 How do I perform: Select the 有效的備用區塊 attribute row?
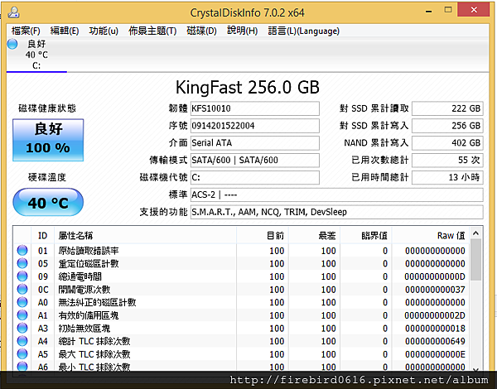241,315
